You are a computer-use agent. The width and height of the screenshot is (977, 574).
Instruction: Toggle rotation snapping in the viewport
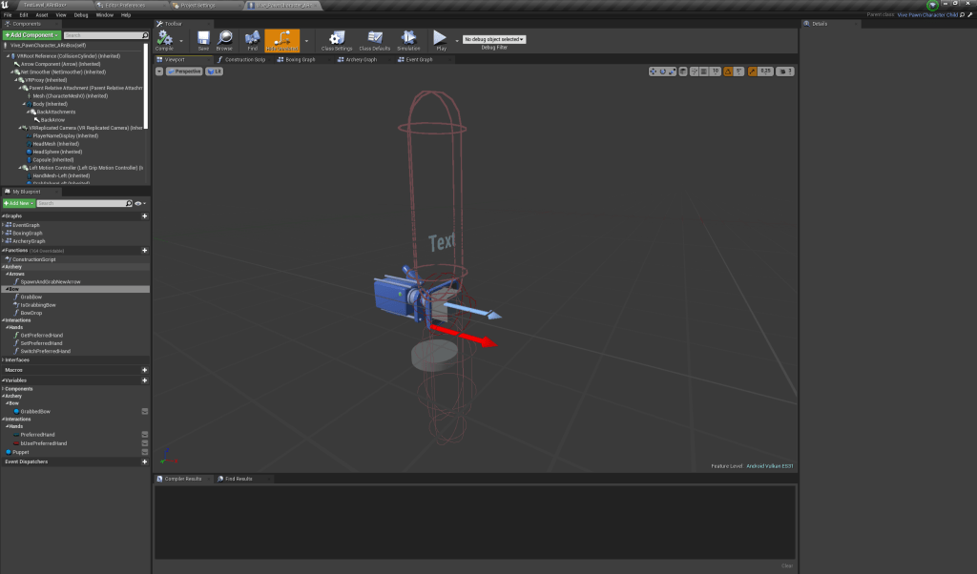[x=728, y=71]
